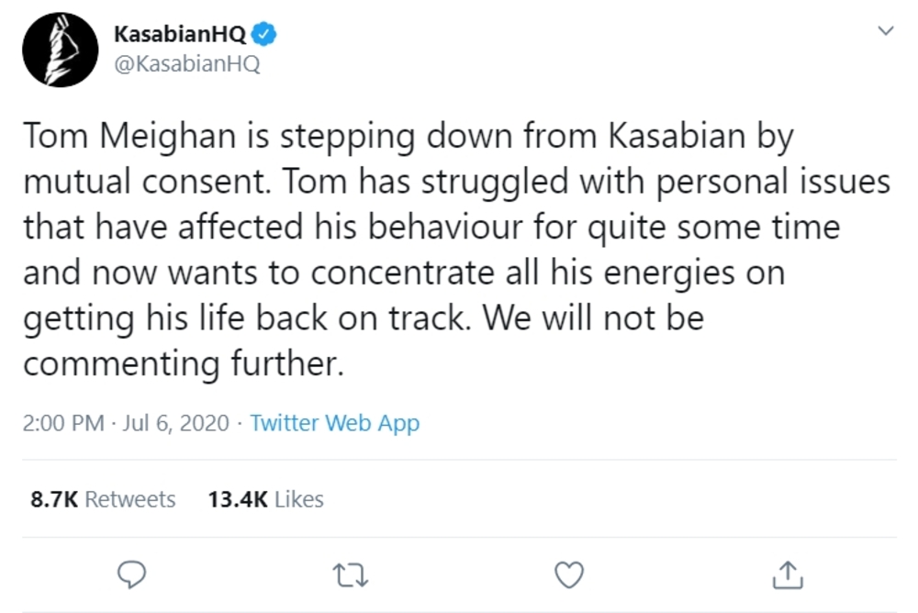The width and height of the screenshot is (918, 613).
Task: Click the reply speech bubble icon
Action: coord(135,574)
